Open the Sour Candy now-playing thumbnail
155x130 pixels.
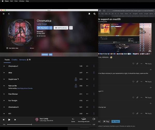37,120
